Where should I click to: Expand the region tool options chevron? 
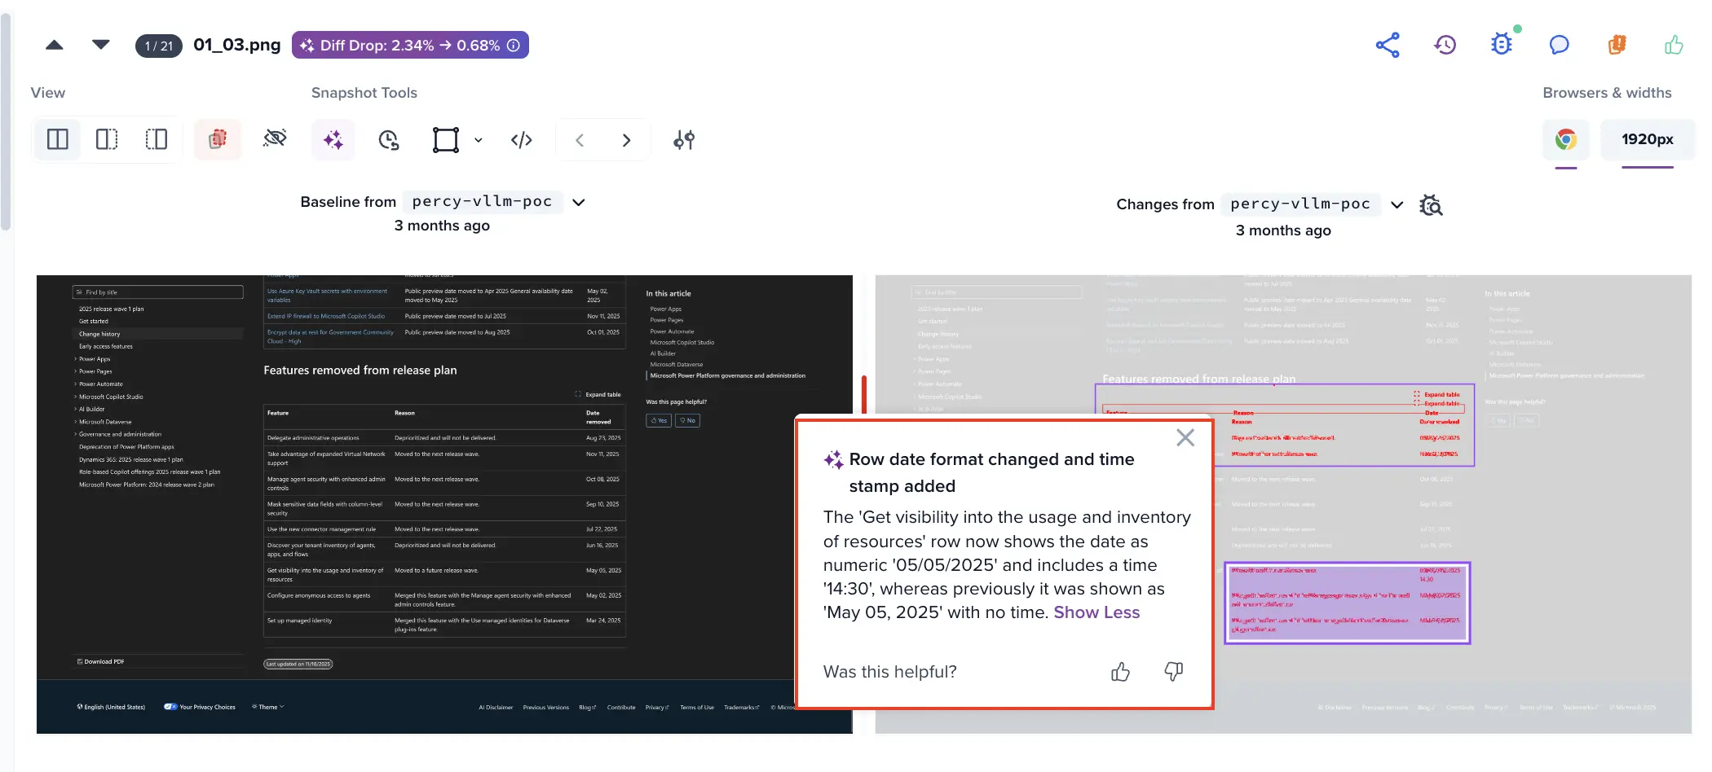pyautogui.click(x=479, y=139)
